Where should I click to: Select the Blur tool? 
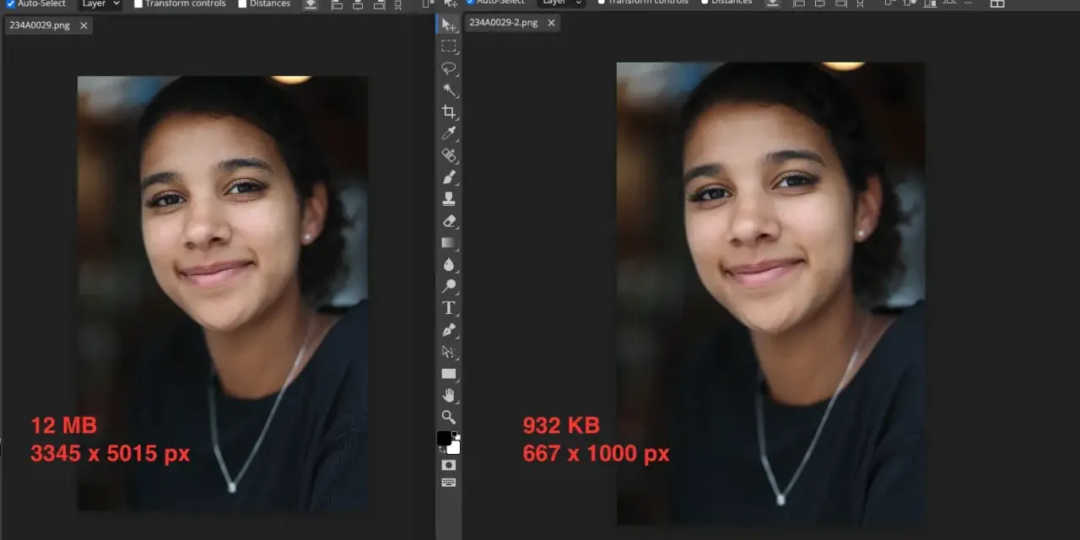[449, 264]
